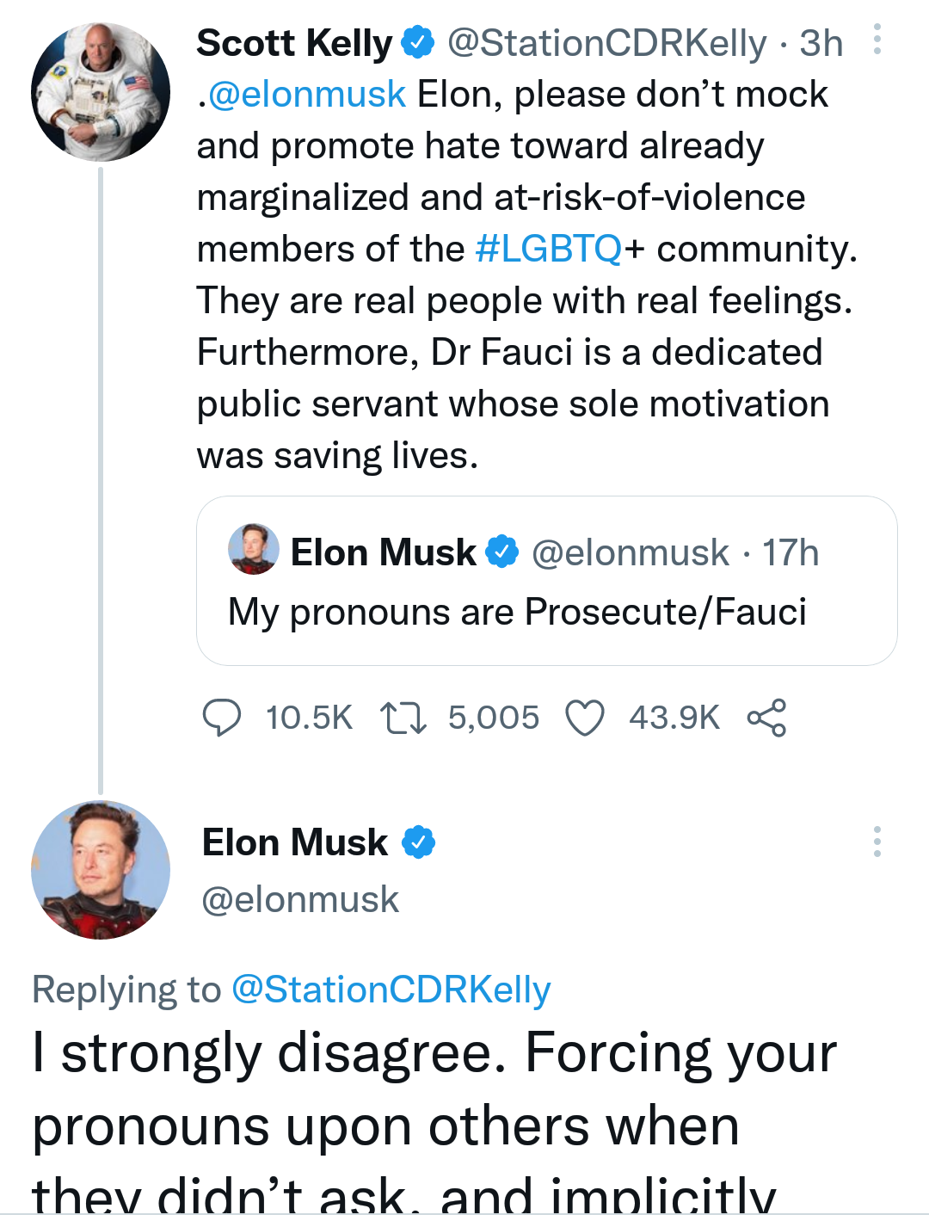Click the reply comment bubble icon
Image resolution: width=929 pixels, height=1227 pixels.
(221, 718)
